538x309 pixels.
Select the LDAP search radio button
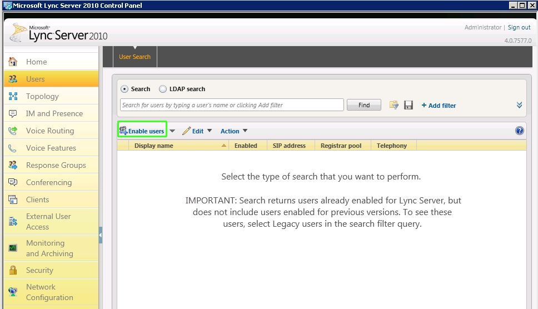click(163, 89)
